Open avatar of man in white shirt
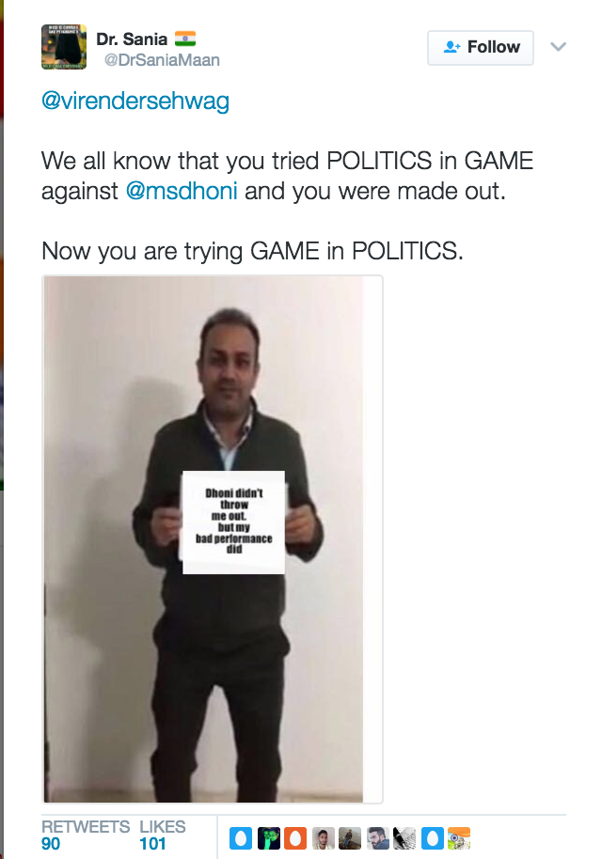 (x=323, y=838)
